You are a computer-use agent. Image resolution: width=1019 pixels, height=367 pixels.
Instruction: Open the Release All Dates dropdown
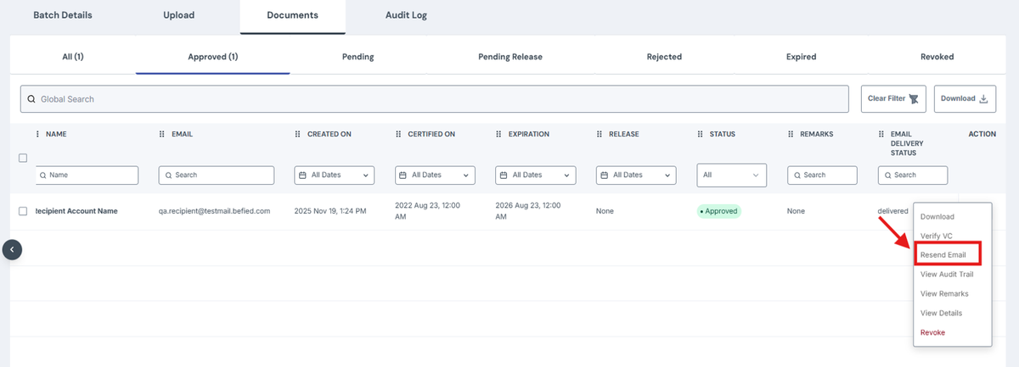click(x=636, y=175)
